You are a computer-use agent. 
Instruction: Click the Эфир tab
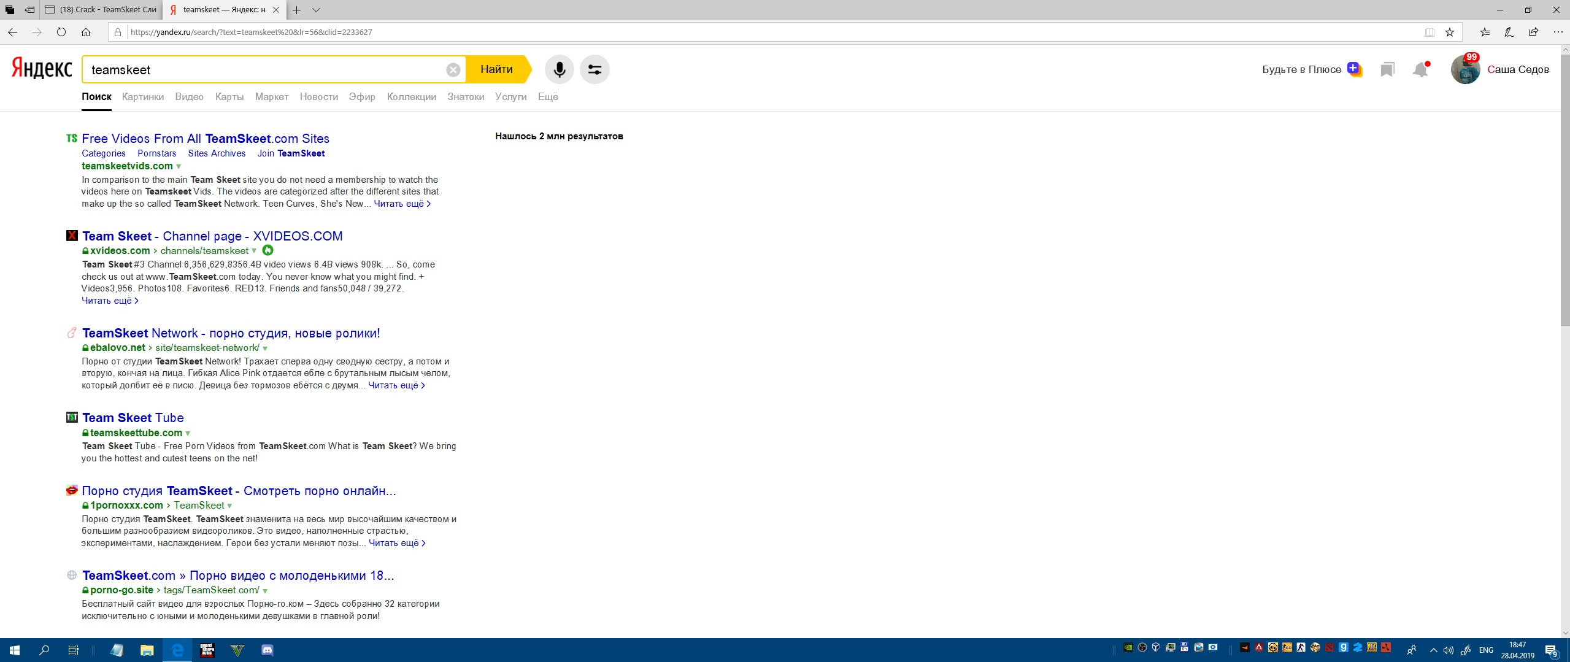pos(362,96)
